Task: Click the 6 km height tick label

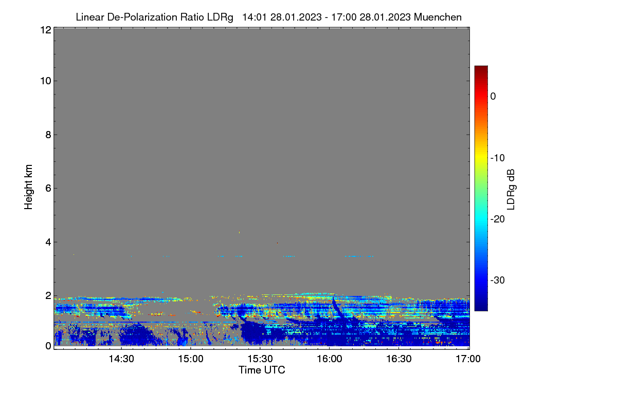Action: [48, 188]
